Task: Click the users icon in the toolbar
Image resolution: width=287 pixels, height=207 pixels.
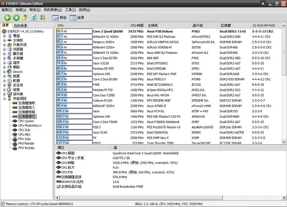Action: coord(43,18)
